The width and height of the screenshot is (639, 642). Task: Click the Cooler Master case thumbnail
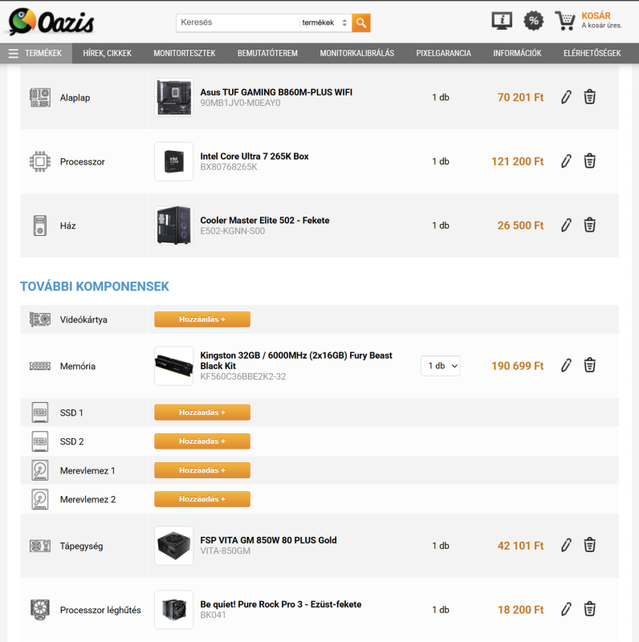pyautogui.click(x=173, y=226)
